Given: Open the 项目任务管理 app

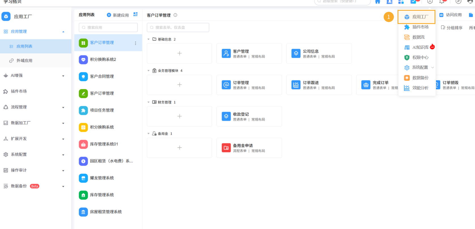Looking at the screenshot, I should [108, 110].
